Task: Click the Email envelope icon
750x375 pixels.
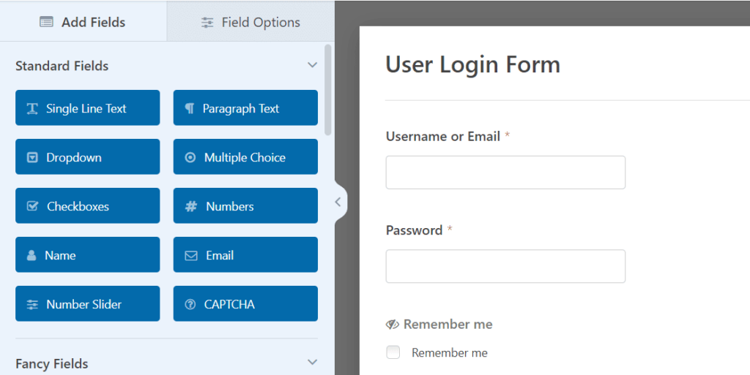Action: point(191,256)
